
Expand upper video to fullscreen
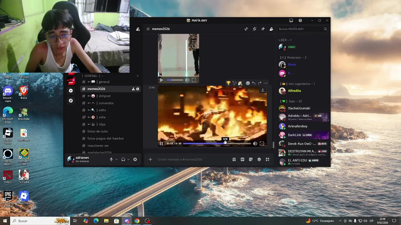pyautogui.click(x=194, y=80)
